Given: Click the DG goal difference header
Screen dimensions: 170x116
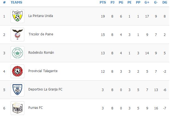Looking at the screenshot, I should click(165, 2).
